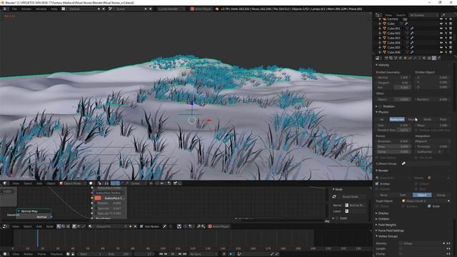Select Object render type
Screen dimensions: 457x257
pyautogui.click(x=422, y=195)
